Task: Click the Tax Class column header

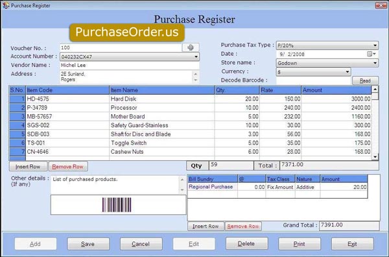Action: point(280,179)
